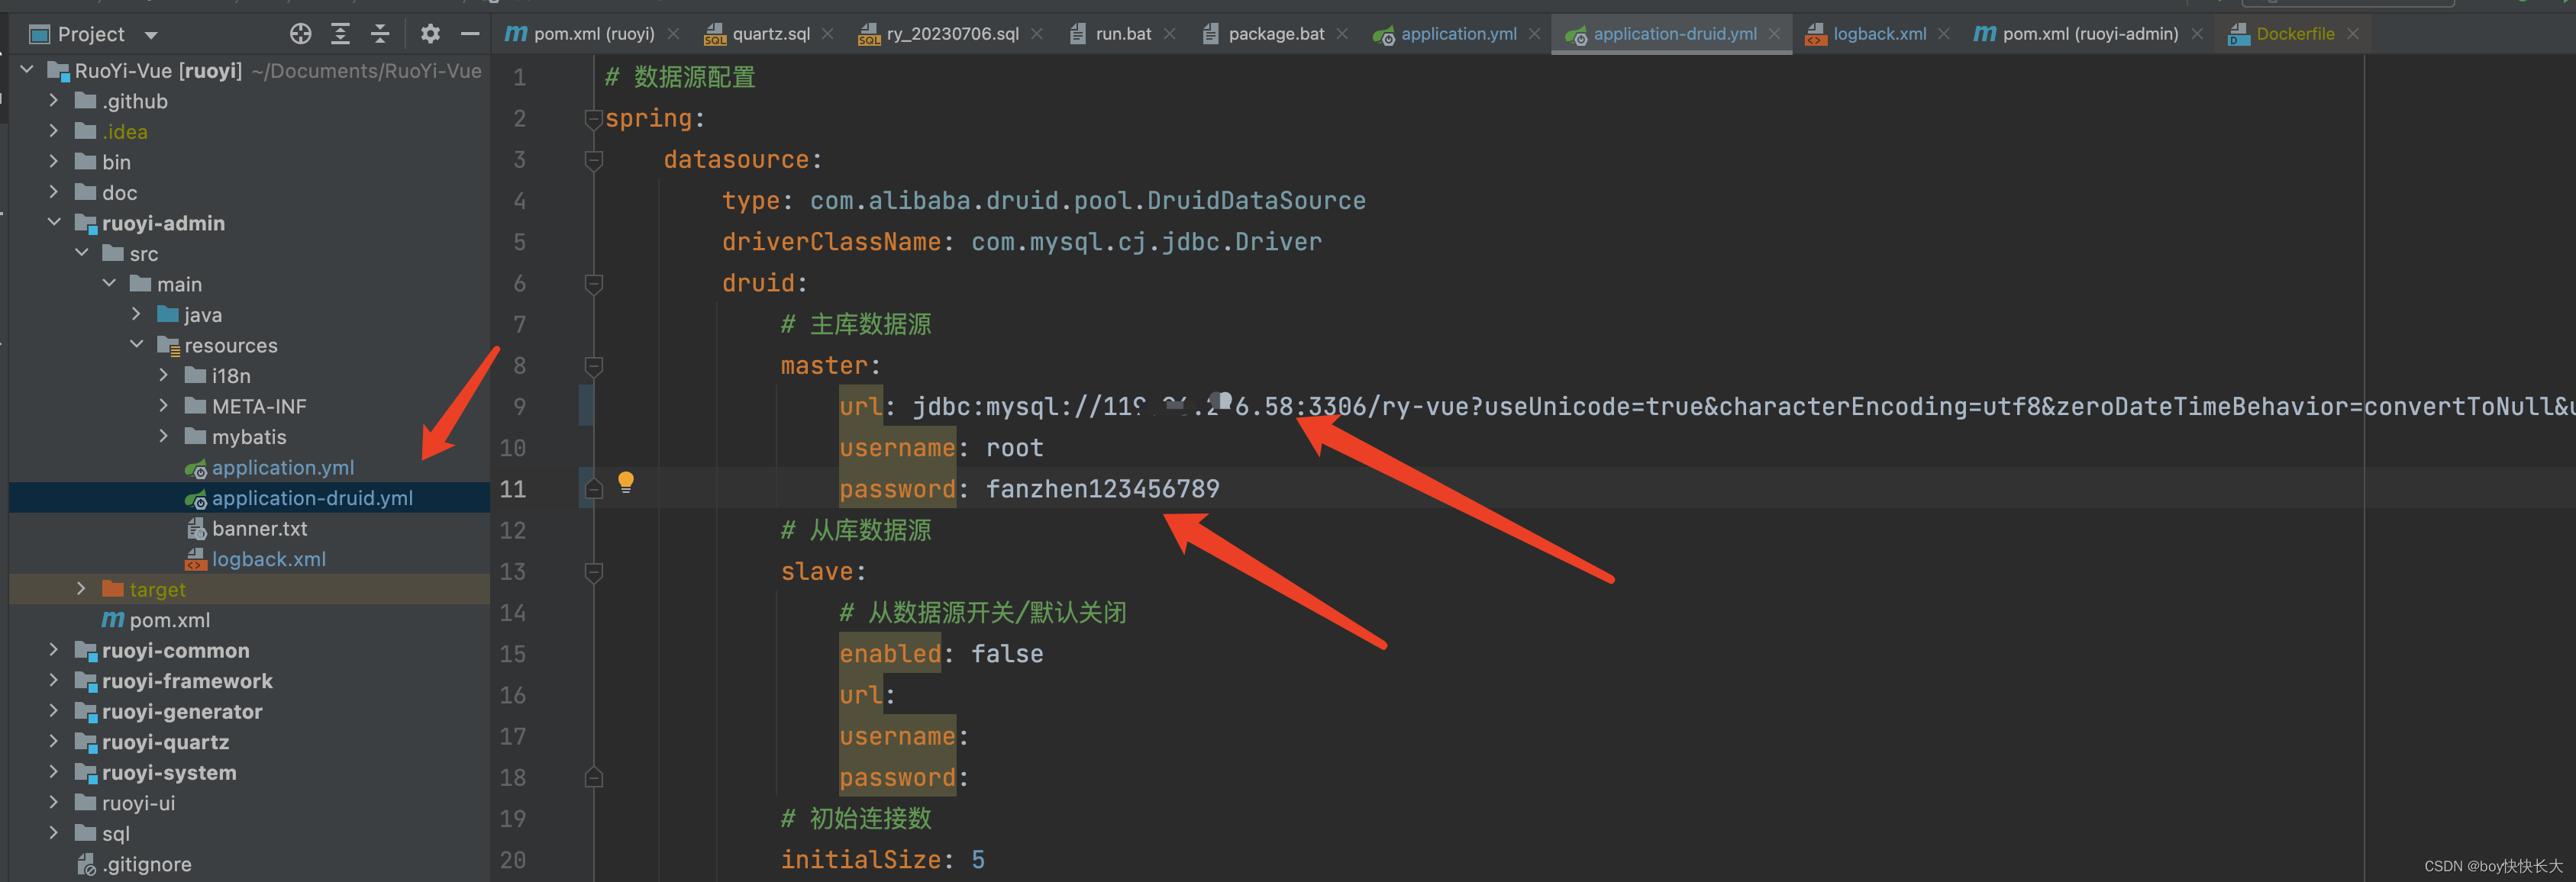Open Project panel settings gear

pos(430,34)
